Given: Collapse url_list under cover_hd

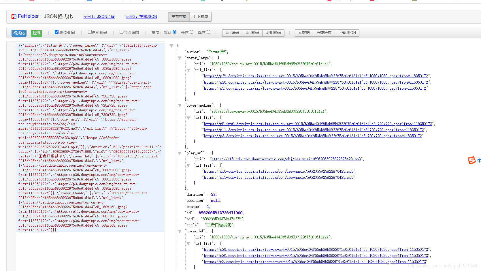Looking at the screenshot, I should (x=188, y=244).
